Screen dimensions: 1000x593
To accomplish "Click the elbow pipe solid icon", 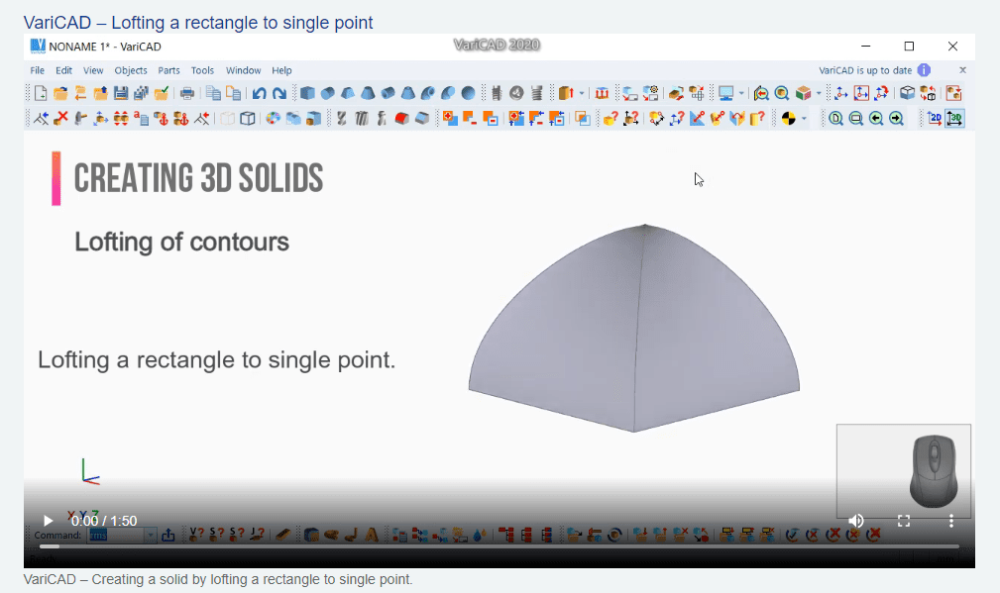I will 428,94.
